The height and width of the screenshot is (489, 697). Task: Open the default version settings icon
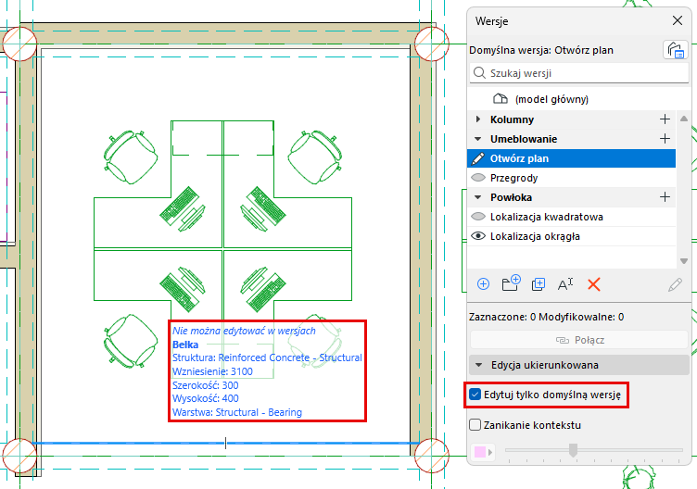[x=675, y=49]
